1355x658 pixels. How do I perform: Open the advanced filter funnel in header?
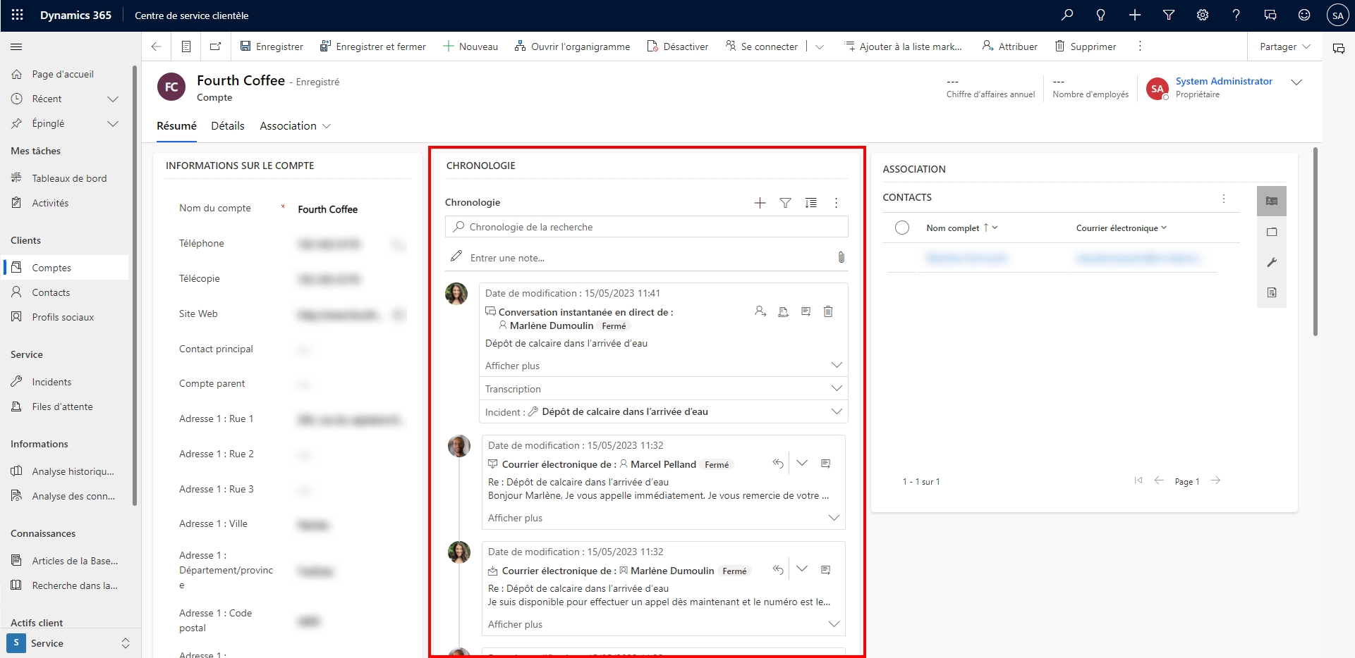point(1169,15)
